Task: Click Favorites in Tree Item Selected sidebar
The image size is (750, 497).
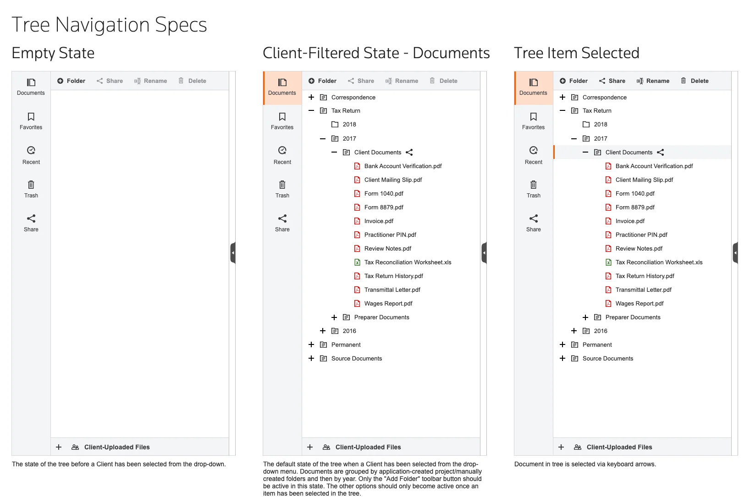Action: pos(533,121)
